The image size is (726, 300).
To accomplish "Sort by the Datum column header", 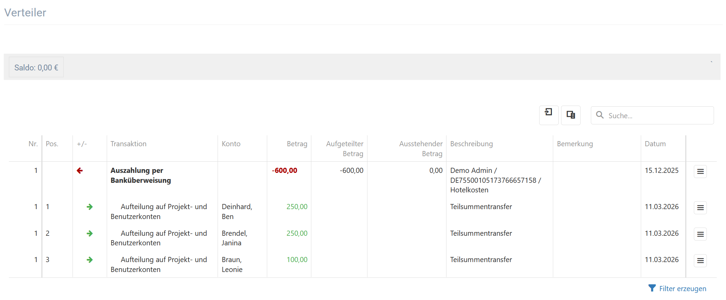I will tap(655, 144).
